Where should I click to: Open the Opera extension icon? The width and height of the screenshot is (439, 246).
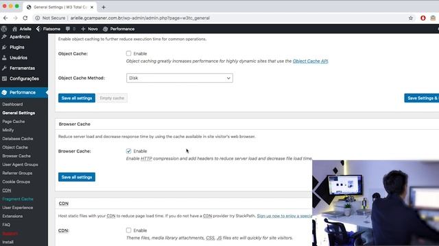(423, 18)
